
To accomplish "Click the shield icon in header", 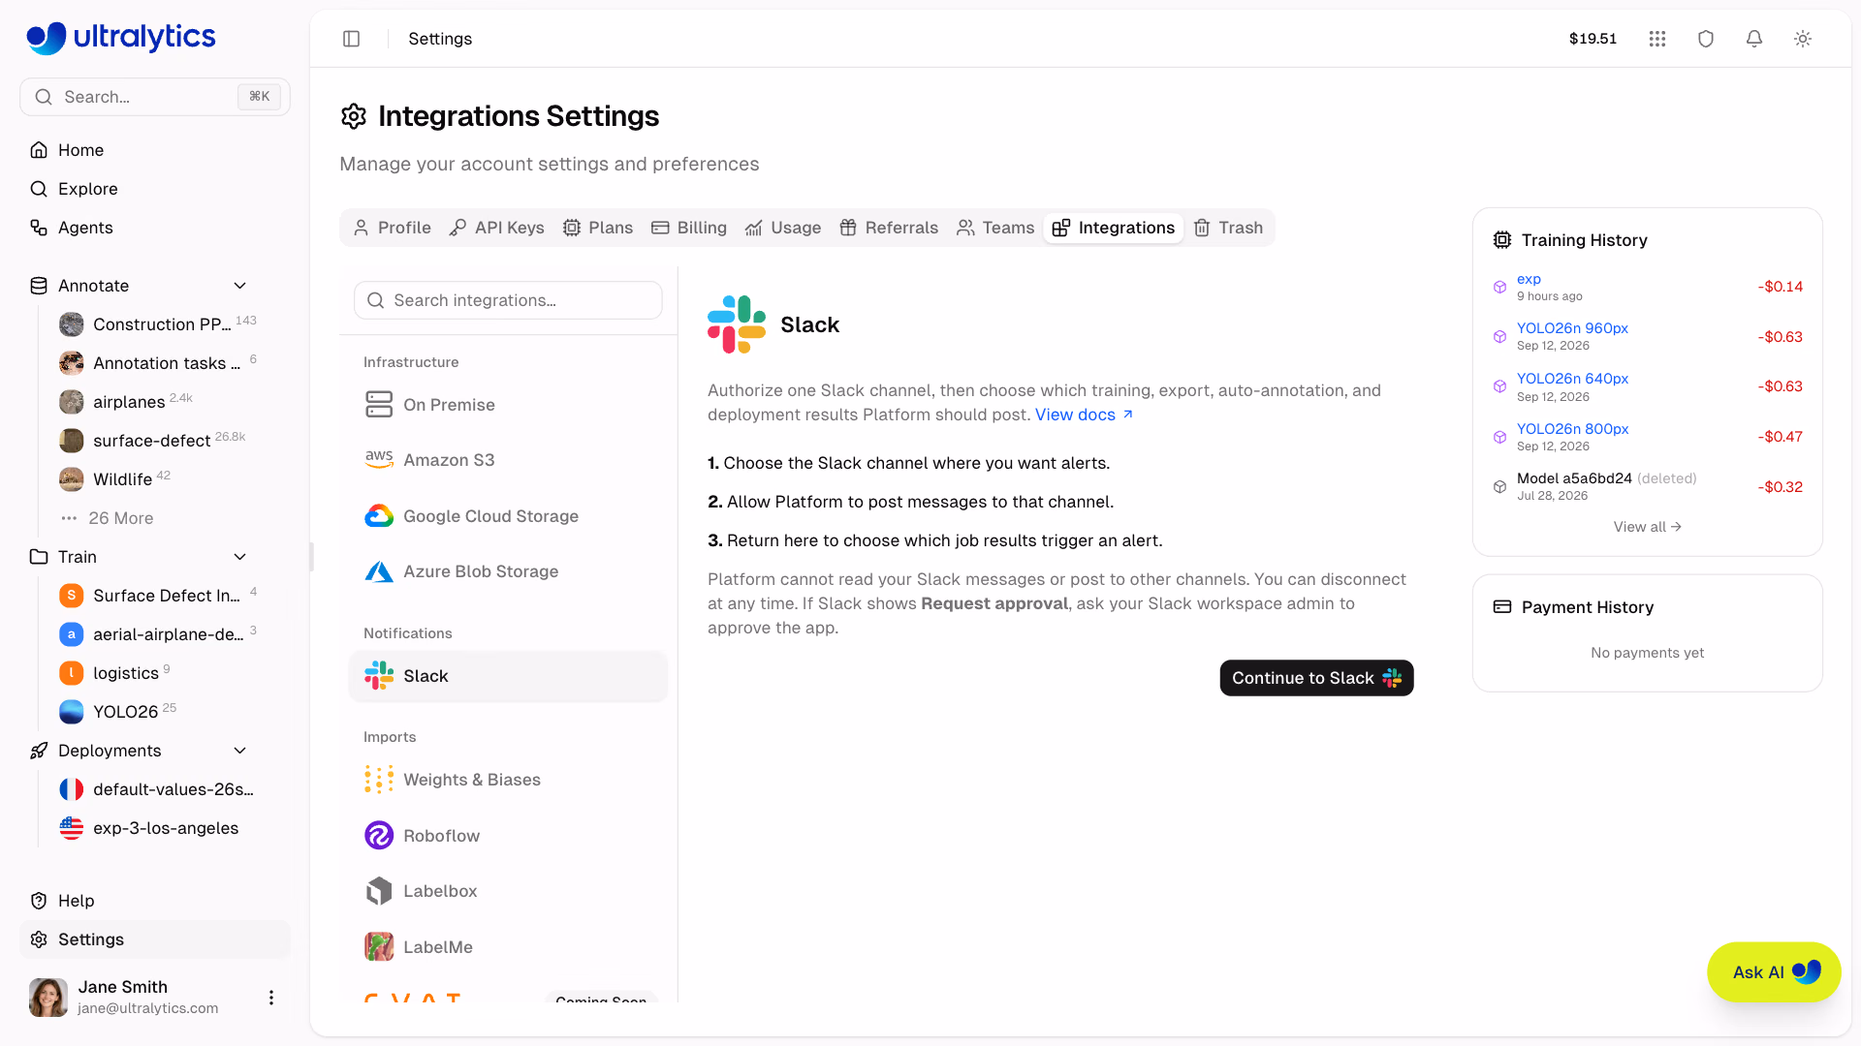I will [x=1706, y=39].
